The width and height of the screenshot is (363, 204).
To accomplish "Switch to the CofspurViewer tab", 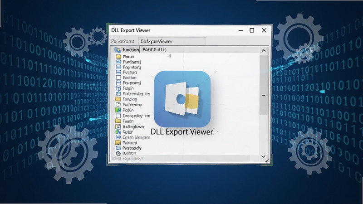I will click(172, 41).
